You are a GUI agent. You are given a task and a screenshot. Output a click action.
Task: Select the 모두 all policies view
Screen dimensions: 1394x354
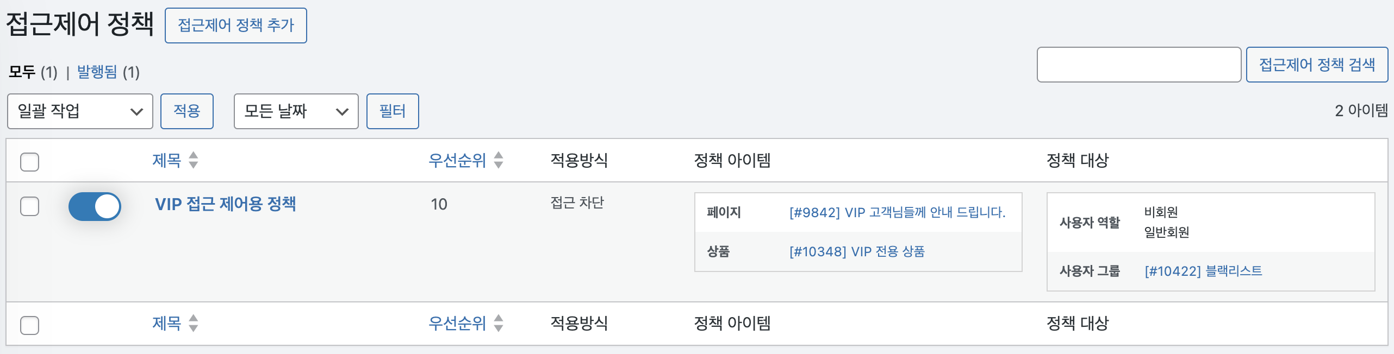pyautogui.click(x=22, y=72)
